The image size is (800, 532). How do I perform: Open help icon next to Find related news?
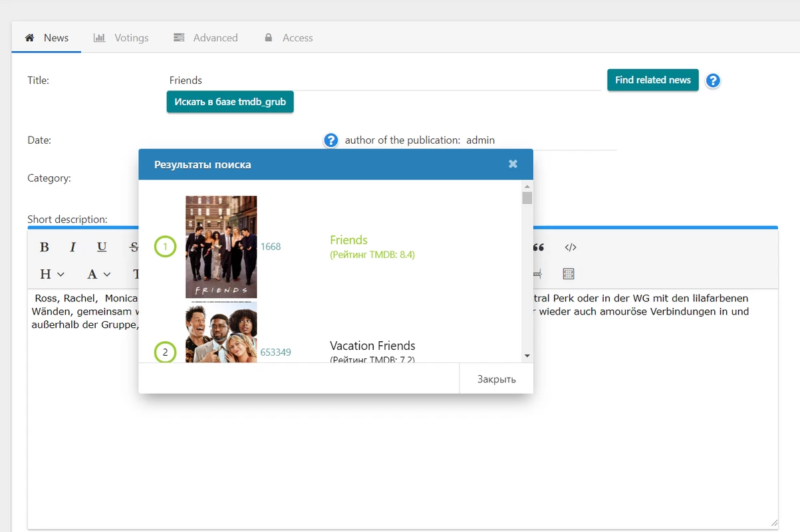(x=713, y=80)
